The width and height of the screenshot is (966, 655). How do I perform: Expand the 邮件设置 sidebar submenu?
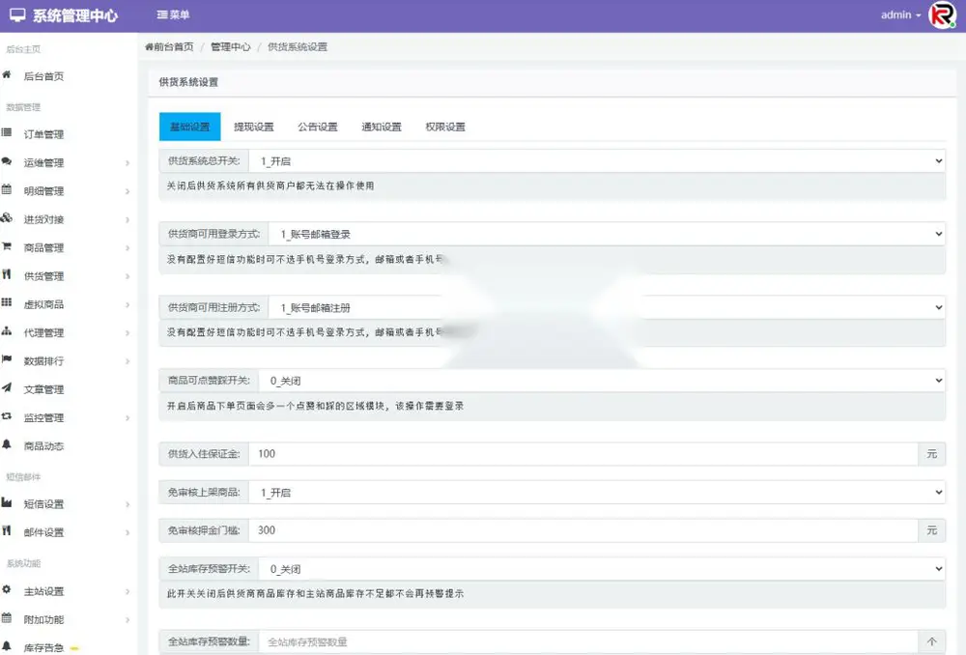click(x=128, y=533)
